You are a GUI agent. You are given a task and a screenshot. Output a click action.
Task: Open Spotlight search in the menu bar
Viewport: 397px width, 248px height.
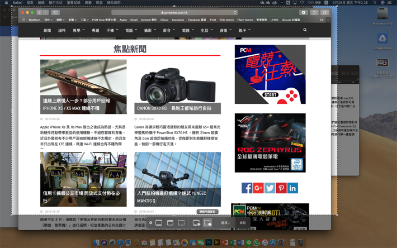[375, 3]
